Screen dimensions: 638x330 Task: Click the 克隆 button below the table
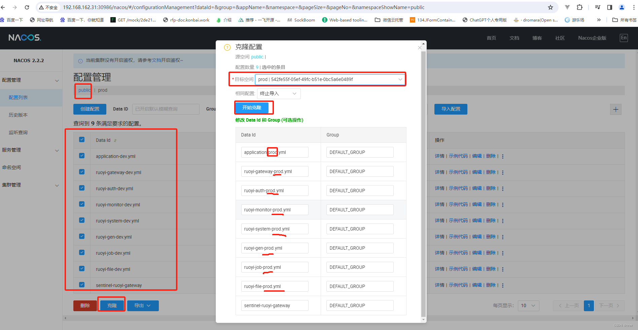coord(112,305)
